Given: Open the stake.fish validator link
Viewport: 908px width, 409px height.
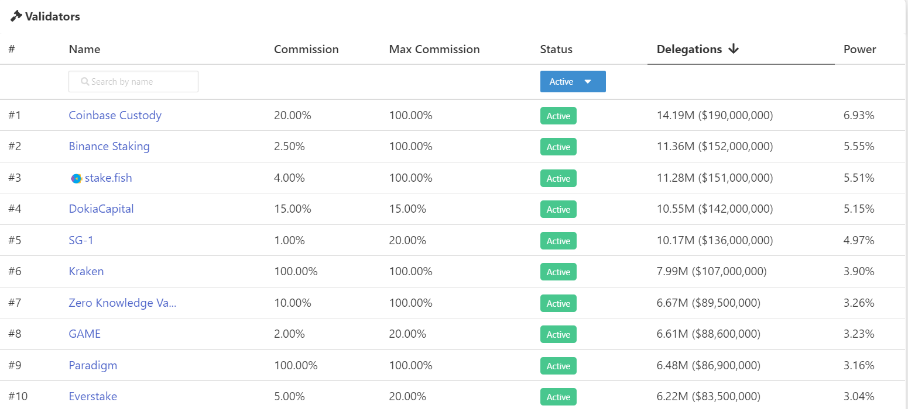Looking at the screenshot, I should [x=108, y=178].
